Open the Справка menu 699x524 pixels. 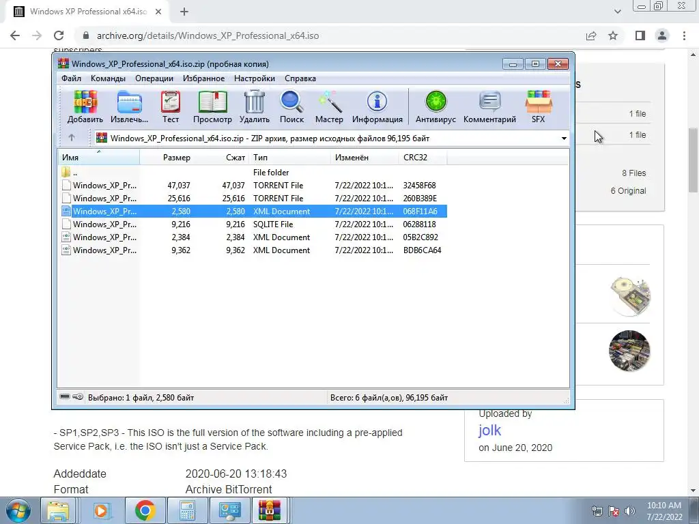pos(300,78)
